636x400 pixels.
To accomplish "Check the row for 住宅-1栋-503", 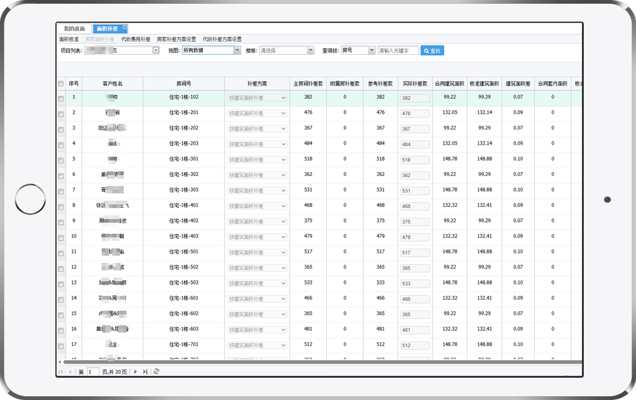I will [61, 284].
